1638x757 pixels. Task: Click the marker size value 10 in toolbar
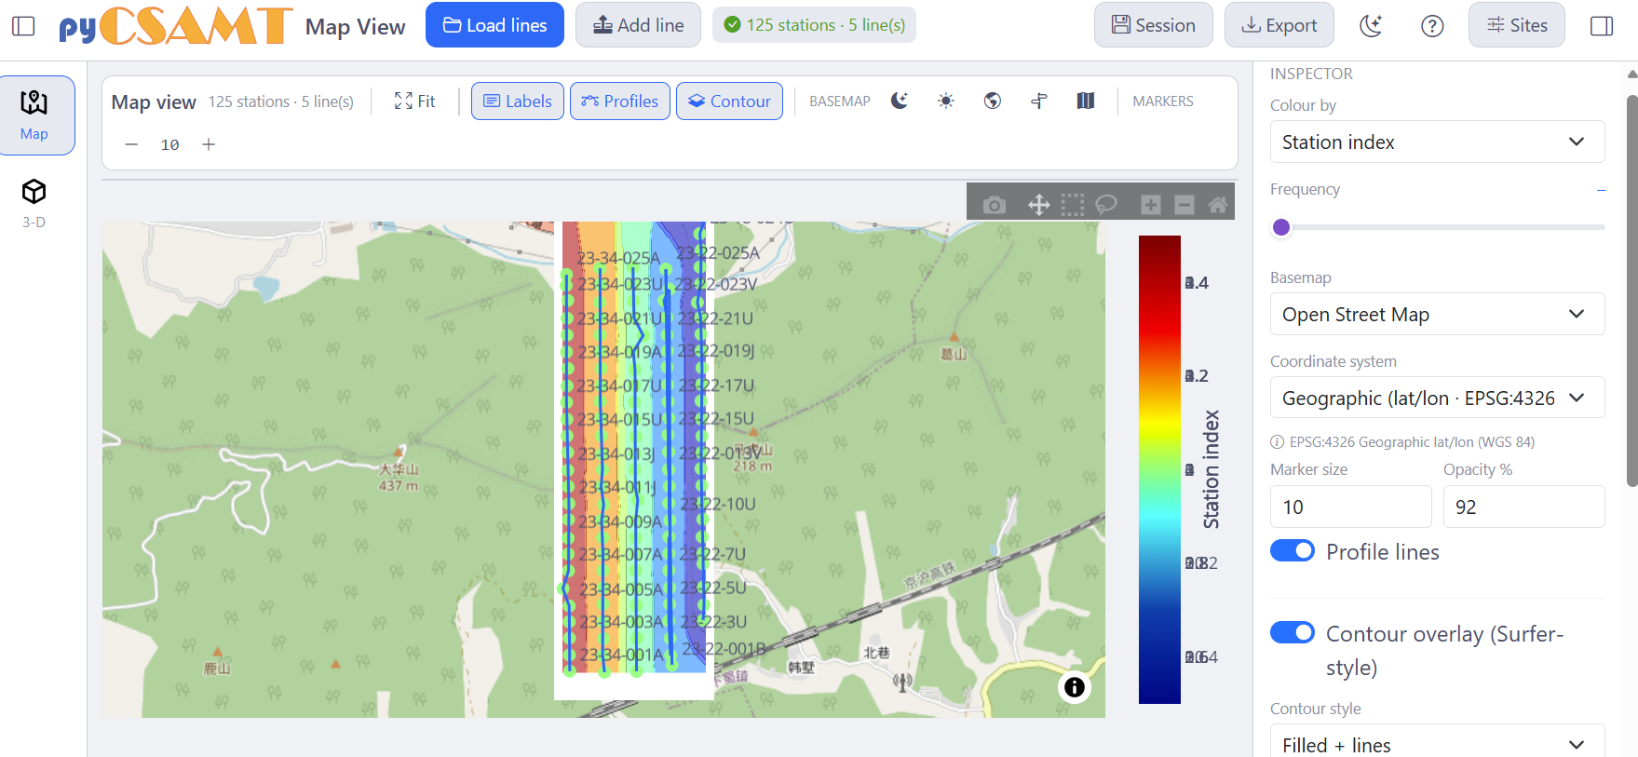click(169, 144)
